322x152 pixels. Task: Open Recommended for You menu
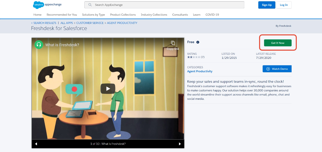click(x=62, y=15)
